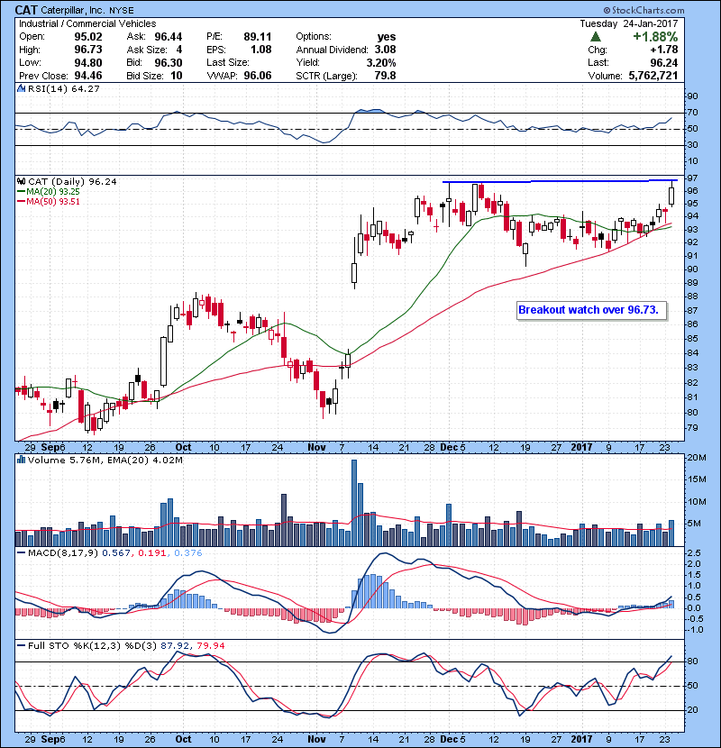Viewport: 721px width, 748px height.
Task: Click the RSI(14) panel line-chart icon
Action: (x=22, y=88)
